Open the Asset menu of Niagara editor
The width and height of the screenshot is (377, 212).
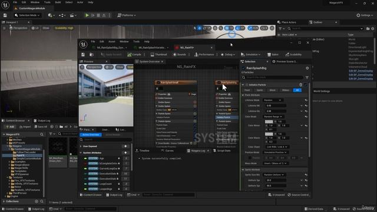111,42
